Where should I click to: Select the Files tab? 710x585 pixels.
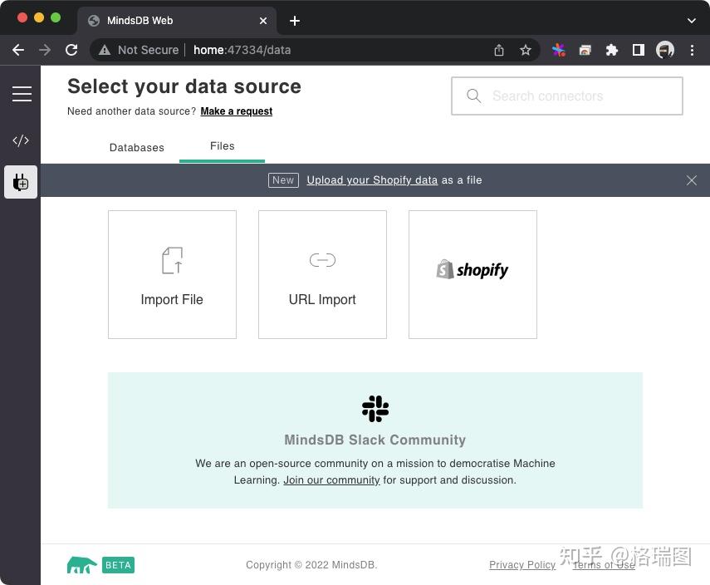point(223,146)
